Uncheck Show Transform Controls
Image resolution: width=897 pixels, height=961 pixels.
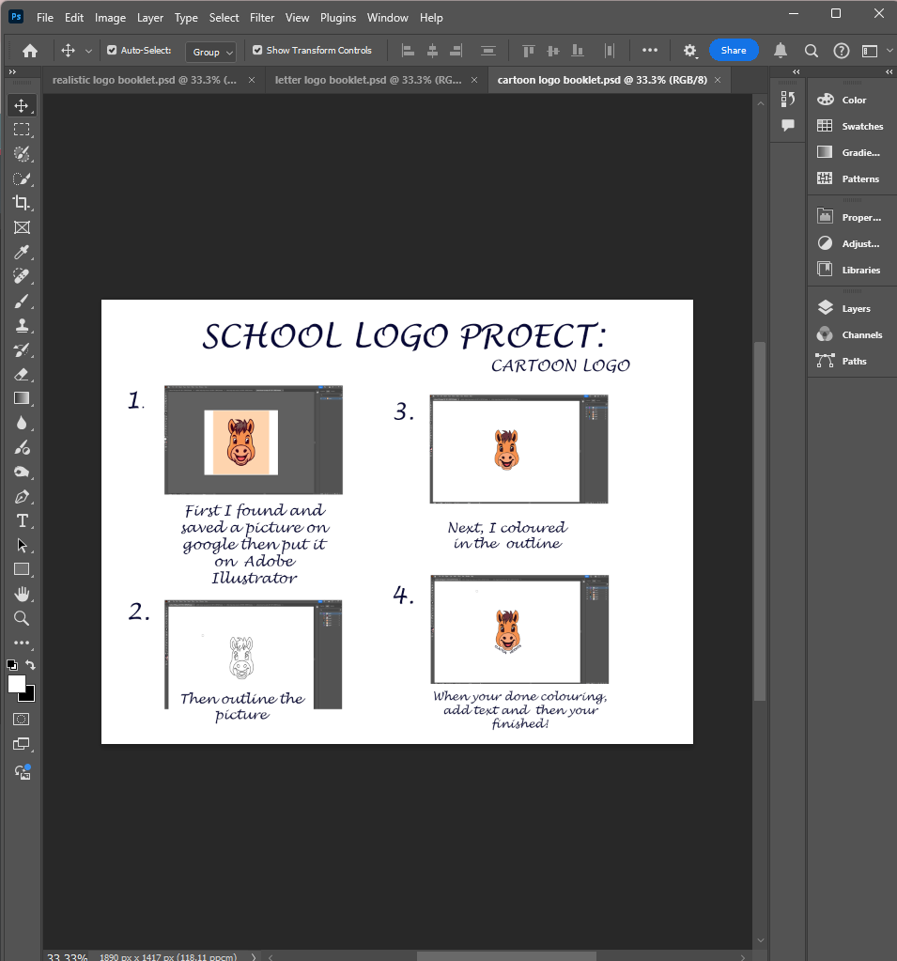click(257, 51)
